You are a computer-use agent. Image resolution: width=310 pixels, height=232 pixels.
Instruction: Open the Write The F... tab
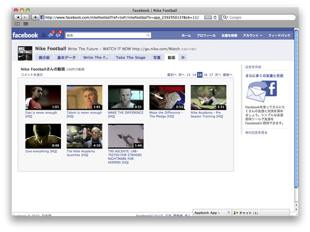point(95,57)
